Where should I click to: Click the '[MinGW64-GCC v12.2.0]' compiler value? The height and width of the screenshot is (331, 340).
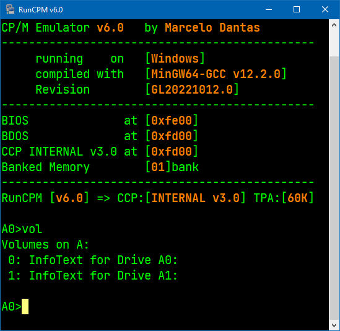tap(216, 74)
